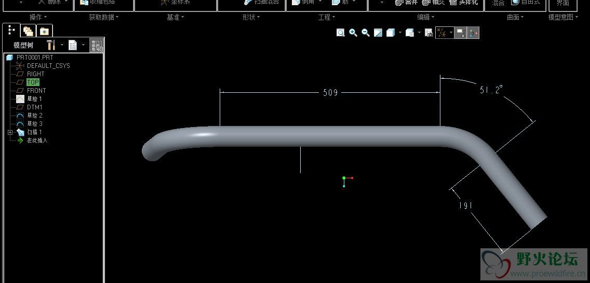This screenshot has height=283, width=590.
Task: Open the tree Settings dropdown arrow
Action: click(62, 45)
